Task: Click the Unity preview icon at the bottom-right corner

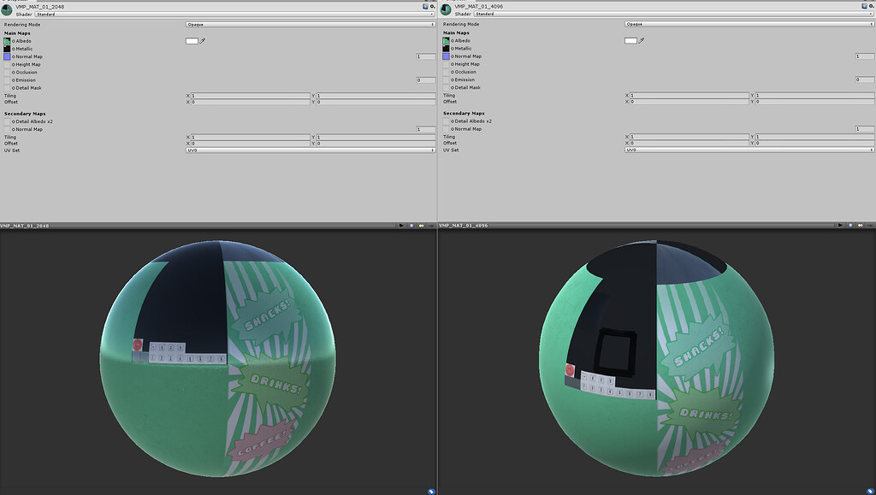Action: (x=870, y=491)
